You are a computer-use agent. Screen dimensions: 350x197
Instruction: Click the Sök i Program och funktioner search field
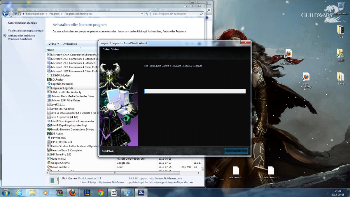tap(177, 14)
